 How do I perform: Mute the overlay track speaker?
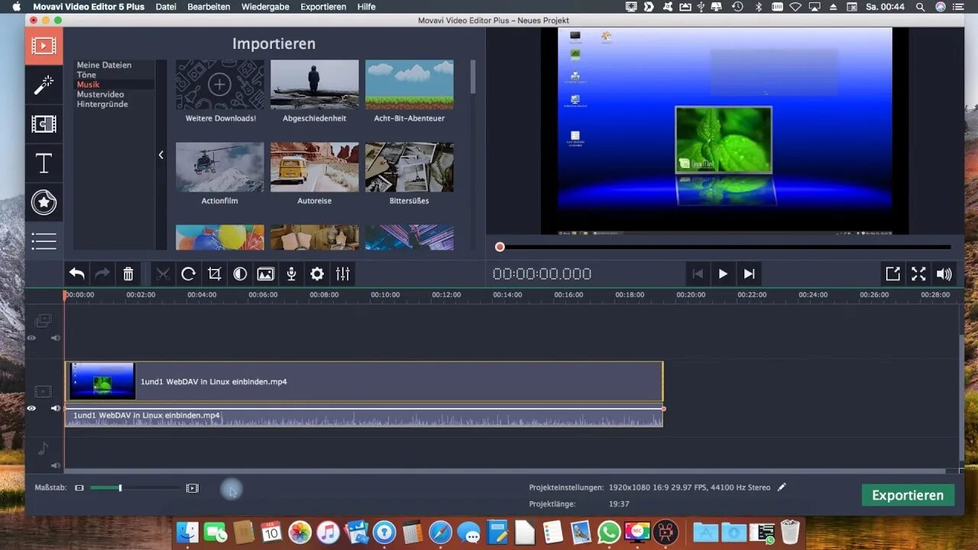click(x=55, y=338)
